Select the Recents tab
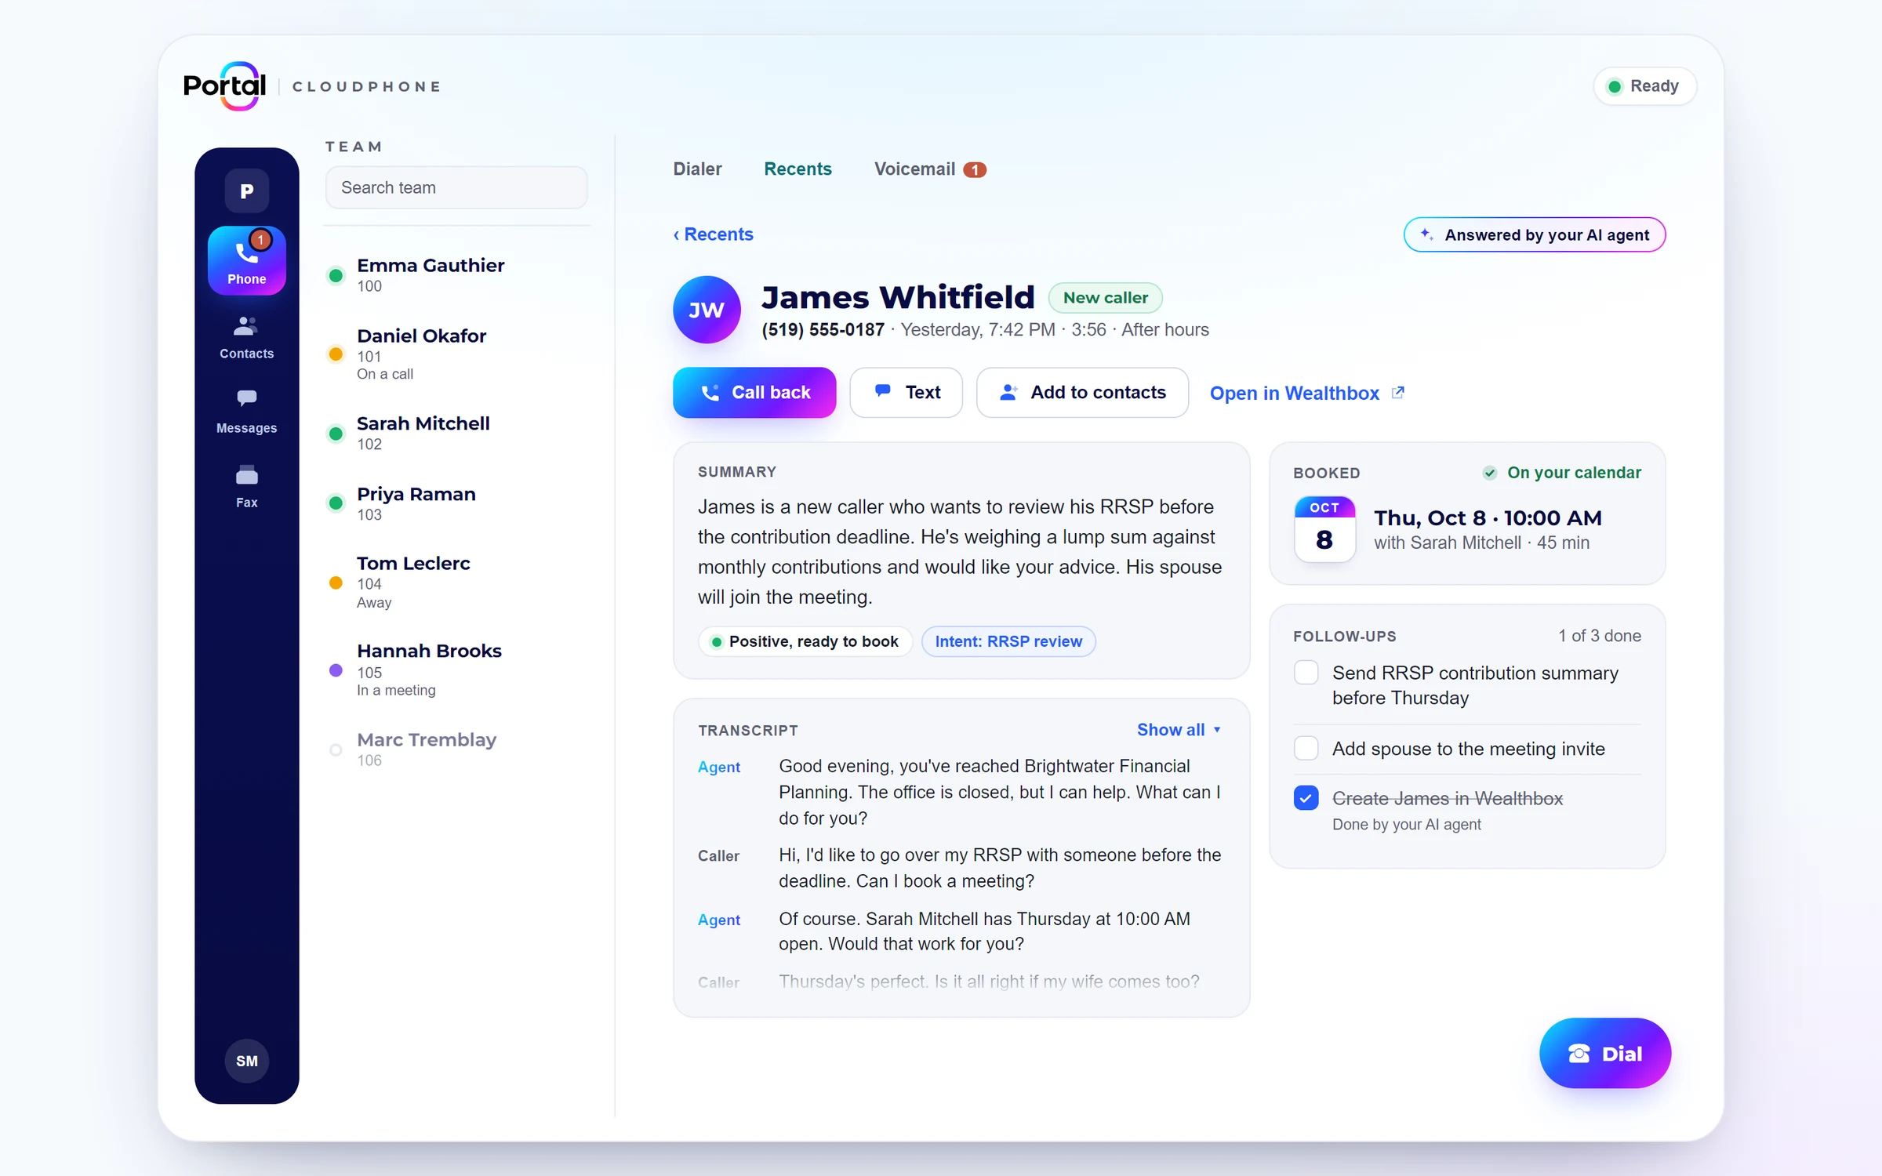This screenshot has height=1176, width=1882. point(797,169)
